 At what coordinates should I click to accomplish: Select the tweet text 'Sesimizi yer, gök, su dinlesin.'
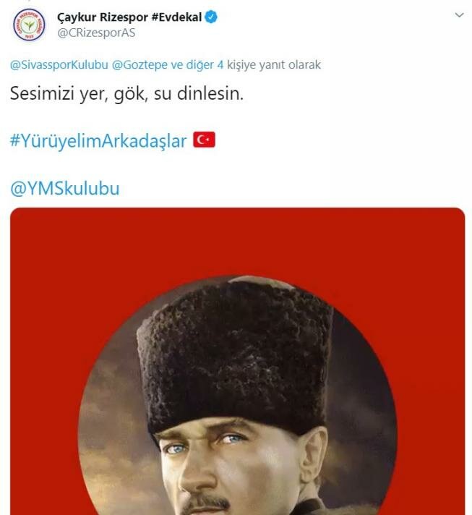click(126, 93)
